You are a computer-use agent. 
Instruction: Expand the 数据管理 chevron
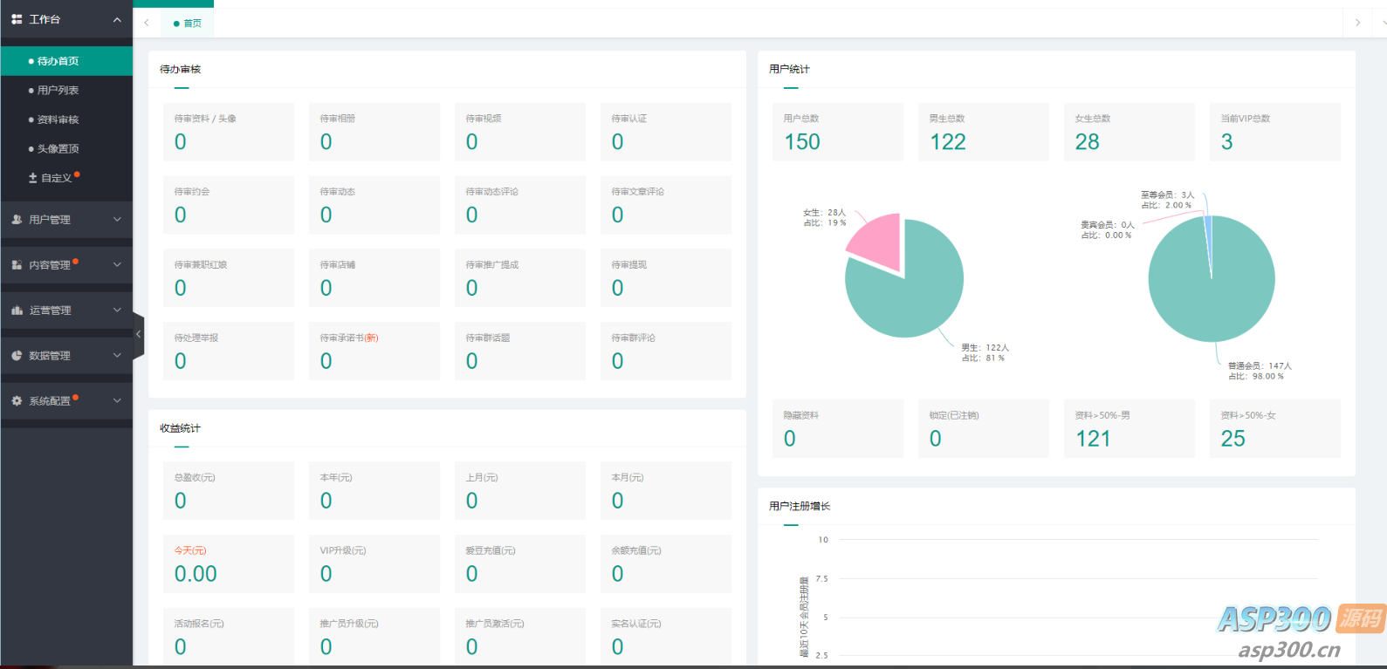point(117,356)
